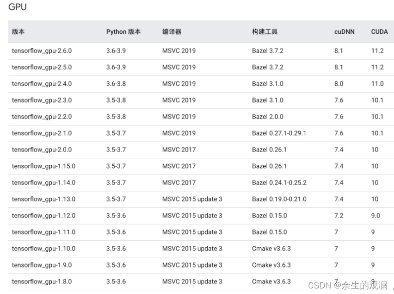The width and height of the screenshot is (394, 294).
Task: Select tensorflow_gpu-2.5.0 cell
Action: tap(42, 68)
